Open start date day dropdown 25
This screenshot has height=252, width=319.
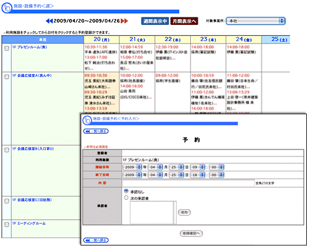(x=176, y=167)
